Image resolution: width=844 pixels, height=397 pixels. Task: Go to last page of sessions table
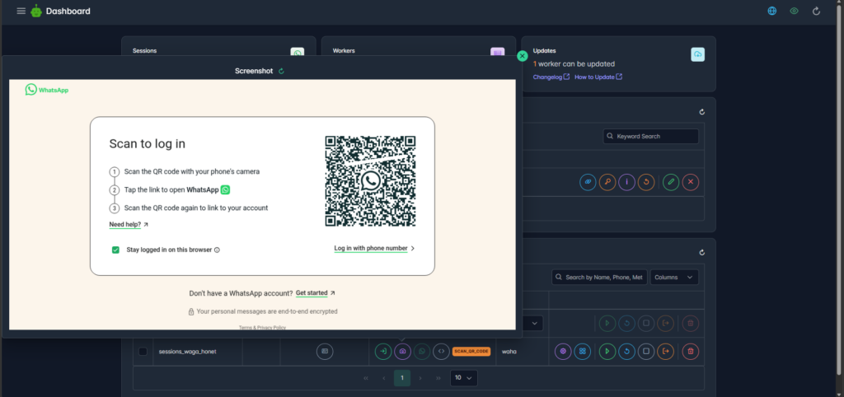pos(438,378)
